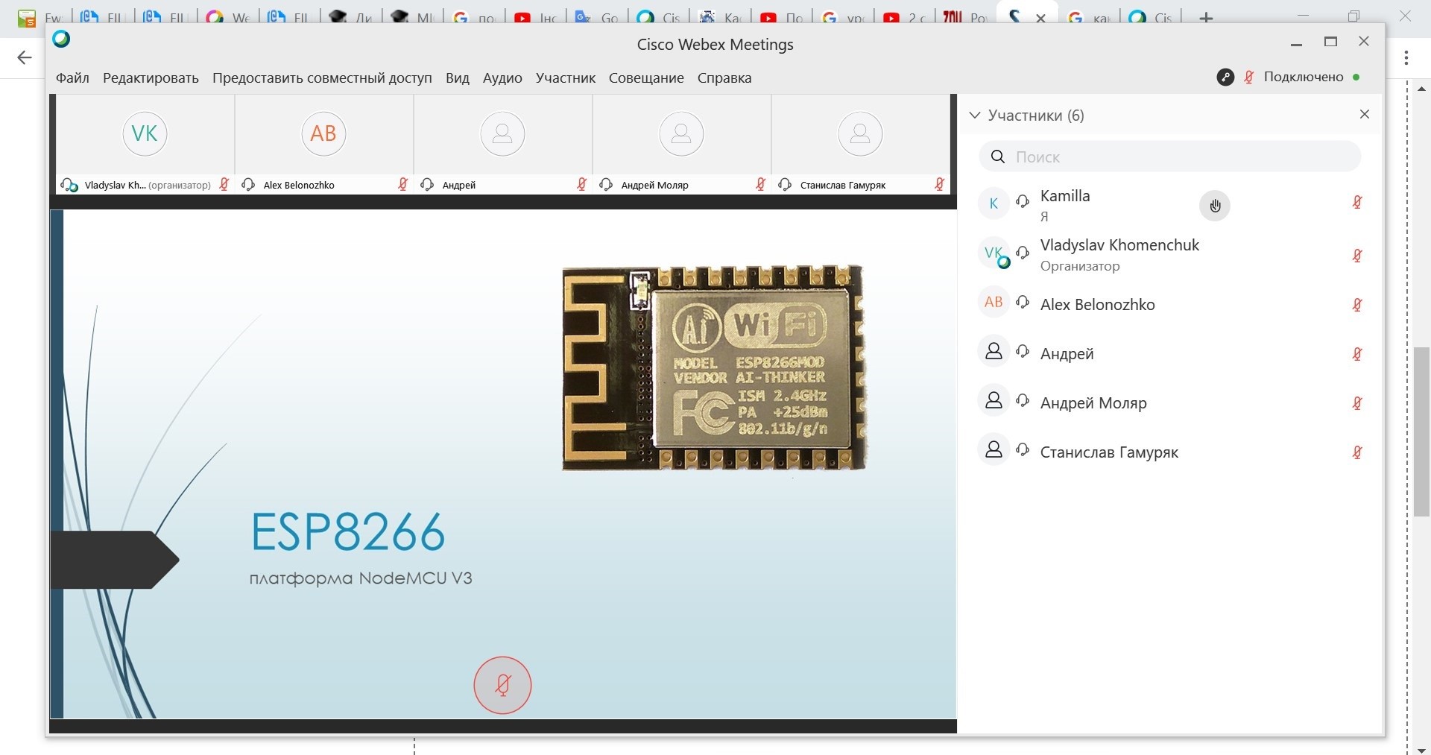Toggle Станислав Гамуряк's microphone in participant list
The image size is (1431, 755).
[x=1357, y=452]
